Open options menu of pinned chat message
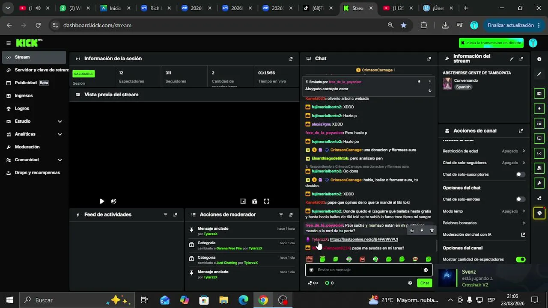The image size is (548, 308). 430,82
